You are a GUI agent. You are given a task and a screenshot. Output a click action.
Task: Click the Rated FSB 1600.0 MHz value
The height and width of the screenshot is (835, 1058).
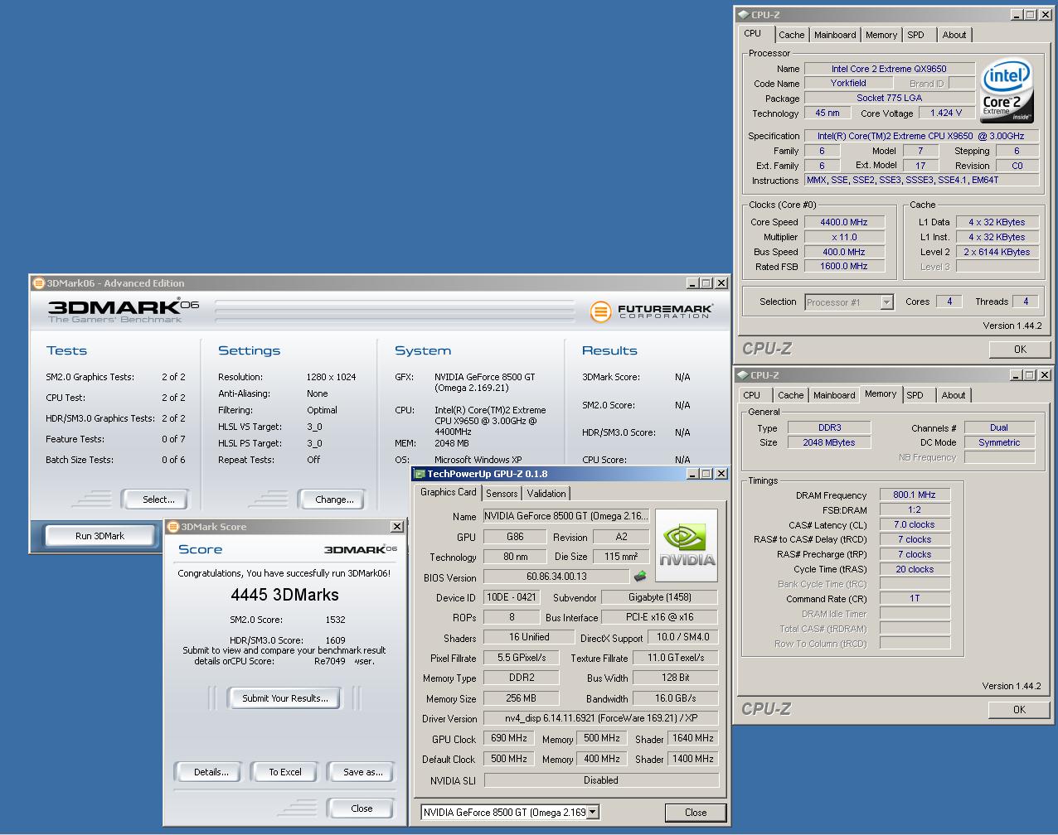click(844, 266)
